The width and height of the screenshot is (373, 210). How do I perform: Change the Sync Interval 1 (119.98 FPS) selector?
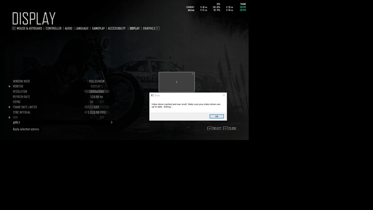click(97, 113)
